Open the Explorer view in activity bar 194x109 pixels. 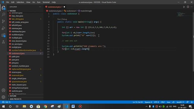coord(3,8)
